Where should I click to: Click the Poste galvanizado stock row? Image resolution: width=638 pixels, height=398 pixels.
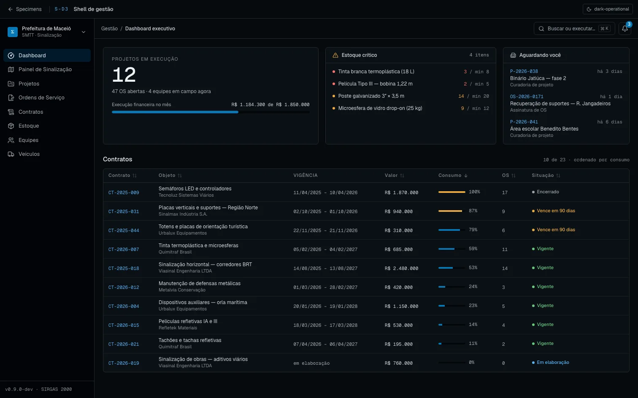click(x=411, y=96)
